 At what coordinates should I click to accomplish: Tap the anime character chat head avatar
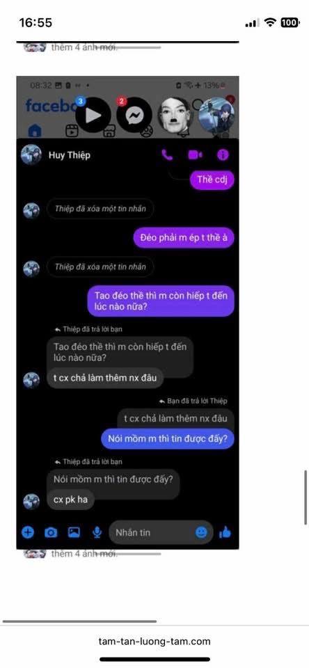click(x=216, y=116)
